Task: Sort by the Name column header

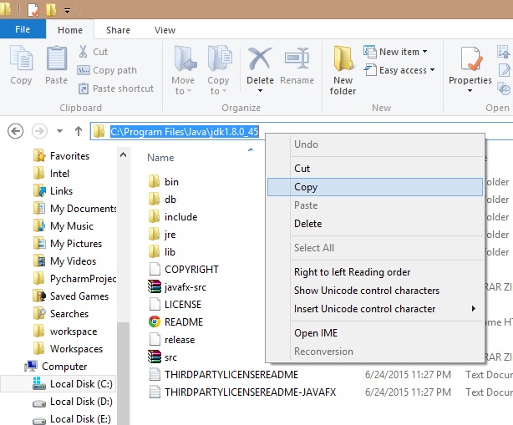Action: pos(160,158)
